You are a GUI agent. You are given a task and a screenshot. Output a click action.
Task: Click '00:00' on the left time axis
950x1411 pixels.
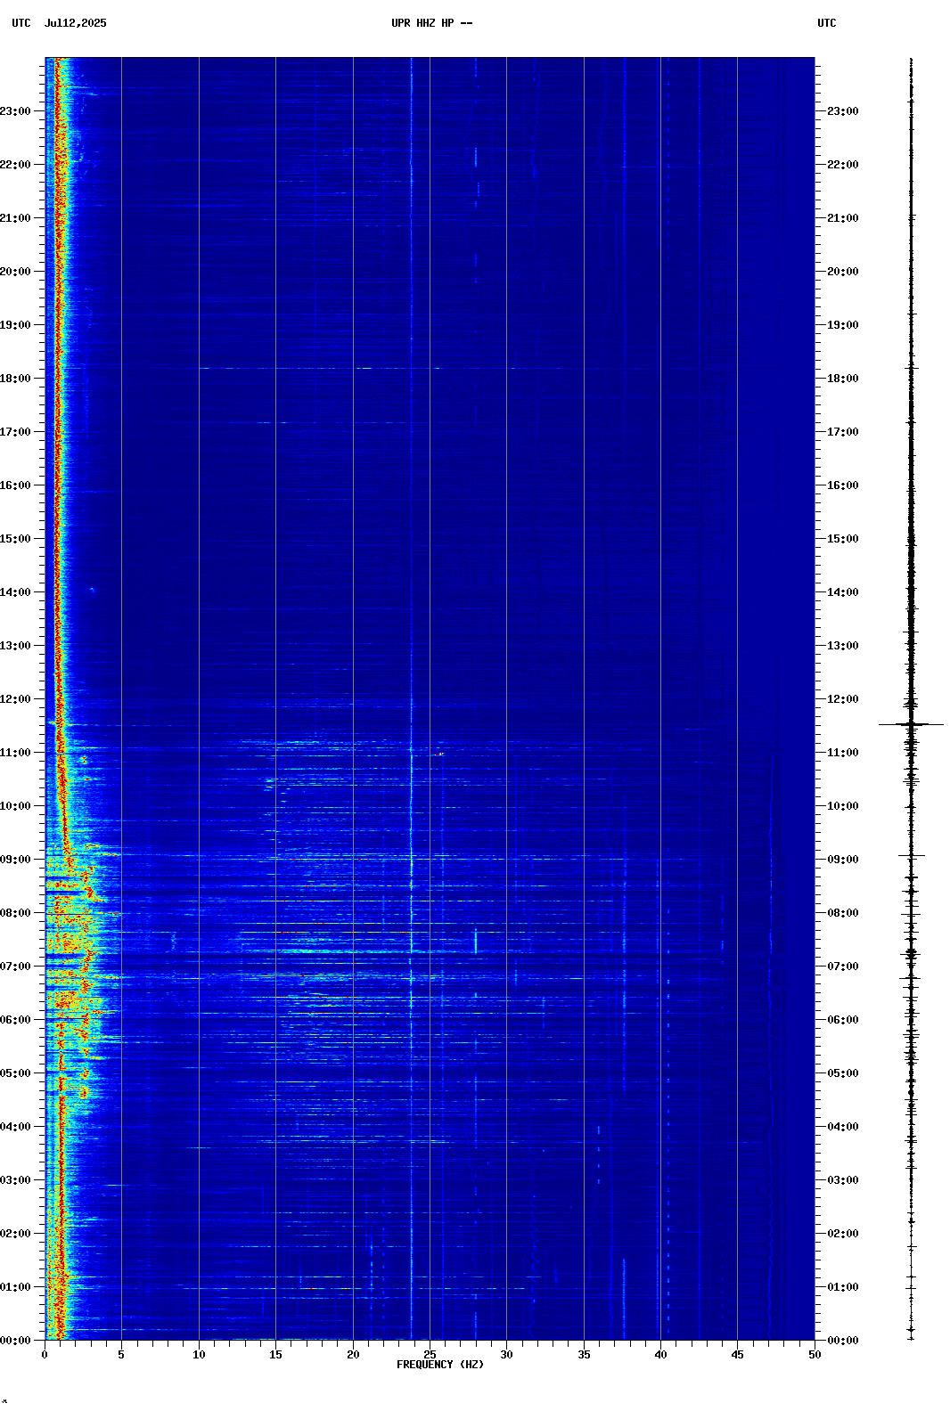tap(15, 1341)
